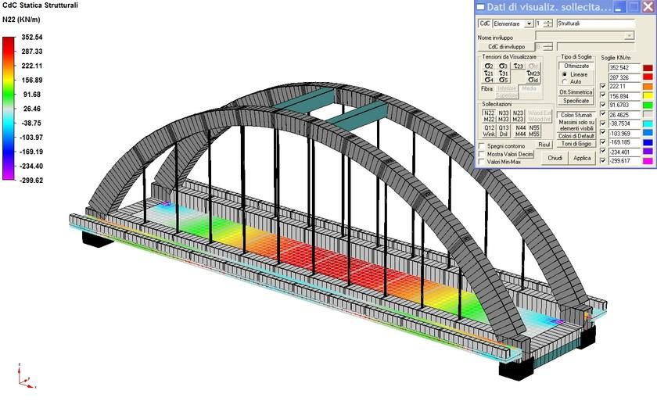
Task: Click the 352.542 threshold value field
Action: tap(623, 68)
